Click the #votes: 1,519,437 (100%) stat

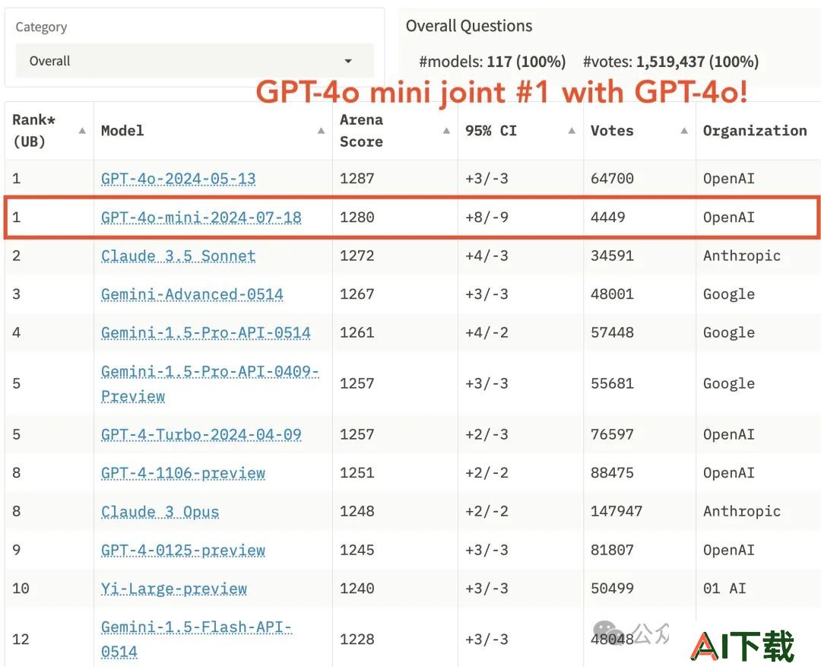tap(670, 62)
